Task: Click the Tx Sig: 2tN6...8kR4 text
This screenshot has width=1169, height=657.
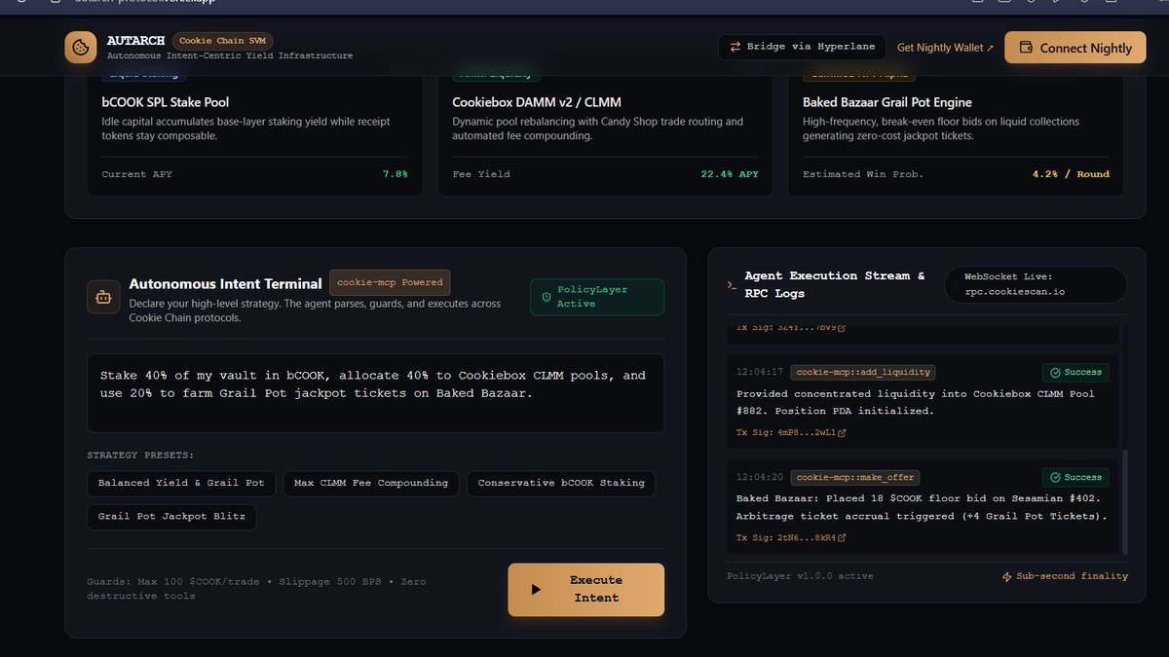Action: point(785,537)
